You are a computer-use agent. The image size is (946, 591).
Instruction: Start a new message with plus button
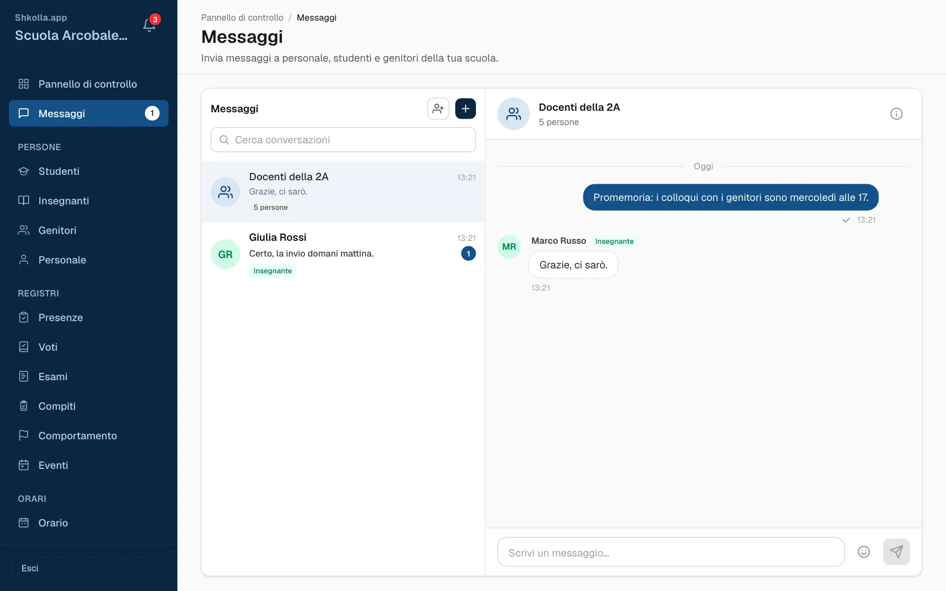pyautogui.click(x=466, y=109)
